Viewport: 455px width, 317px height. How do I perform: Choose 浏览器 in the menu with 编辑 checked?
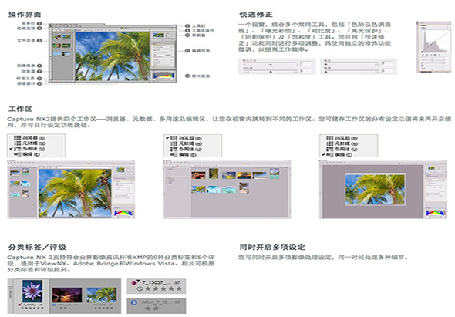pyautogui.click(x=342, y=138)
